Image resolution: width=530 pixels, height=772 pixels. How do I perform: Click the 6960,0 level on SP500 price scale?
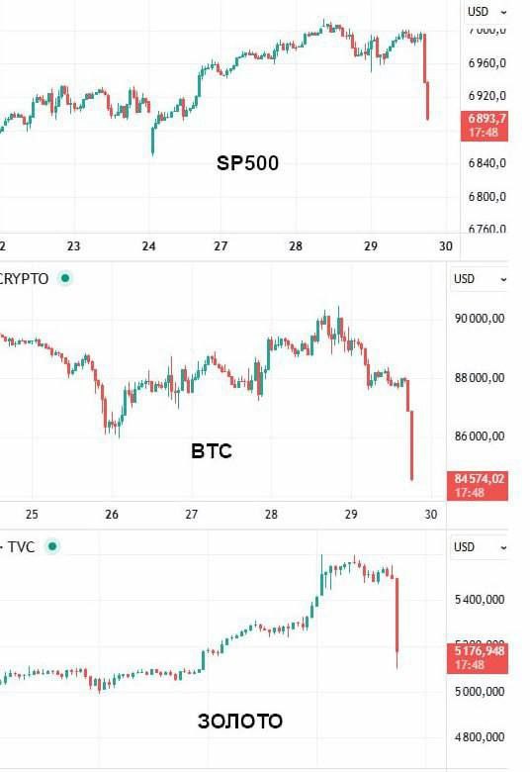(x=487, y=63)
